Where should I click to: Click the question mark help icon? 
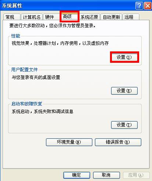pyautogui.click(x=139, y=6)
